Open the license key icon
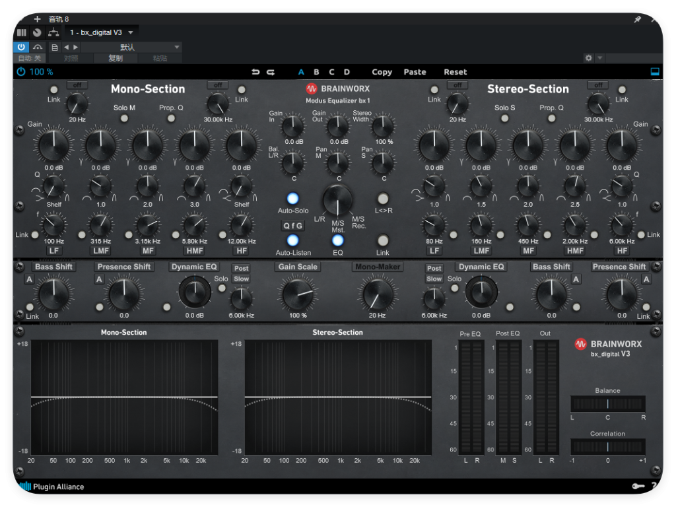Viewport: 676px width, 507px height. tap(638, 487)
